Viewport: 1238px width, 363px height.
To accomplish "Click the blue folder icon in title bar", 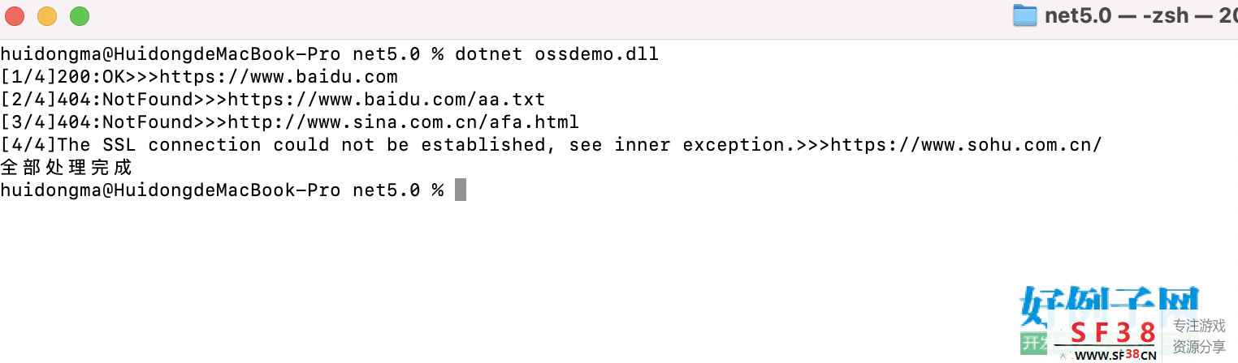I will [1025, 15].
